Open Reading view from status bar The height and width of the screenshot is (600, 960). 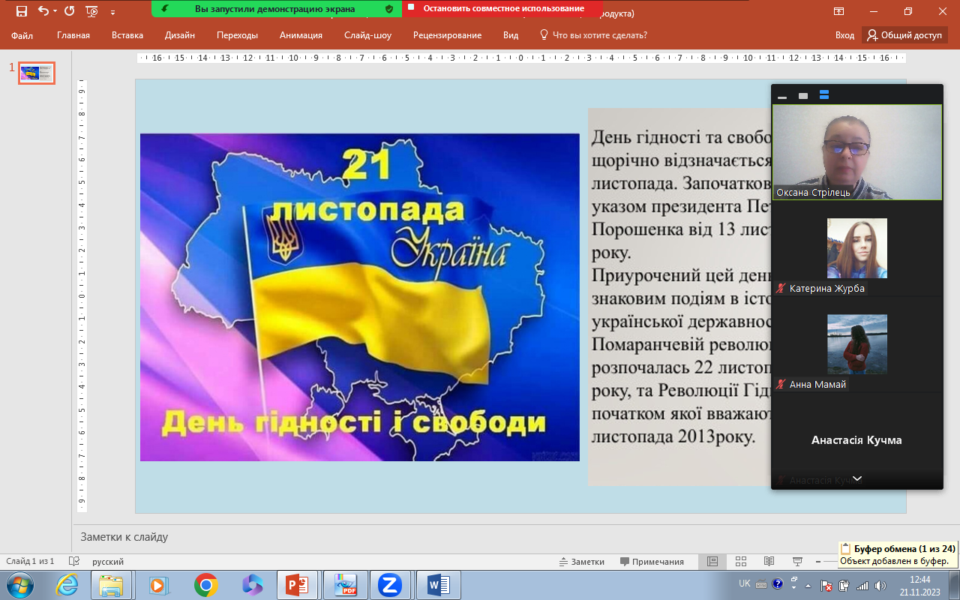769,561
